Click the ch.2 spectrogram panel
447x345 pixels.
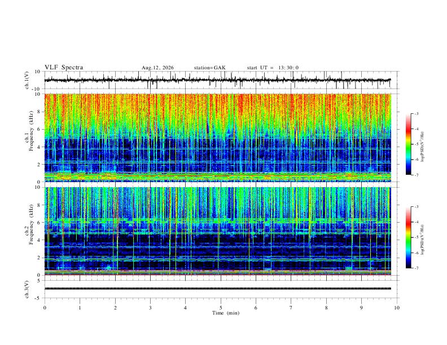click(x=218, y=231)
